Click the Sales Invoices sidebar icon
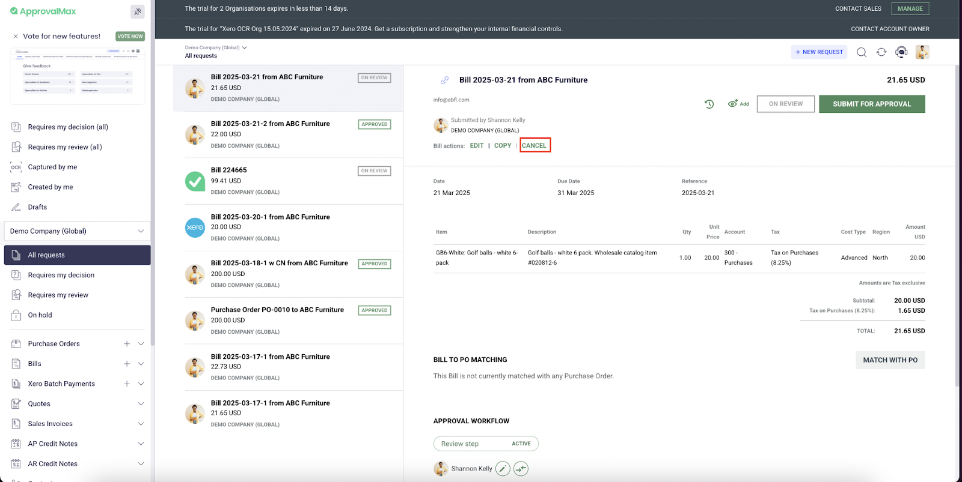 [x=16, y=424]
